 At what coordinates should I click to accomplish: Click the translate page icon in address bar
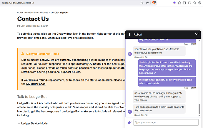142,3
